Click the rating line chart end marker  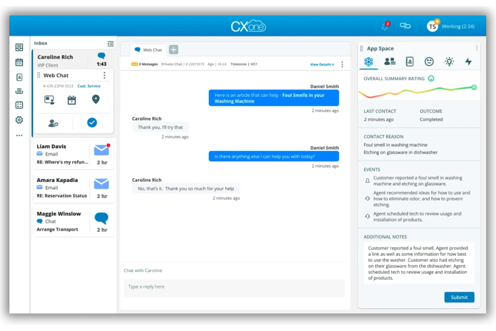[474, 88]
